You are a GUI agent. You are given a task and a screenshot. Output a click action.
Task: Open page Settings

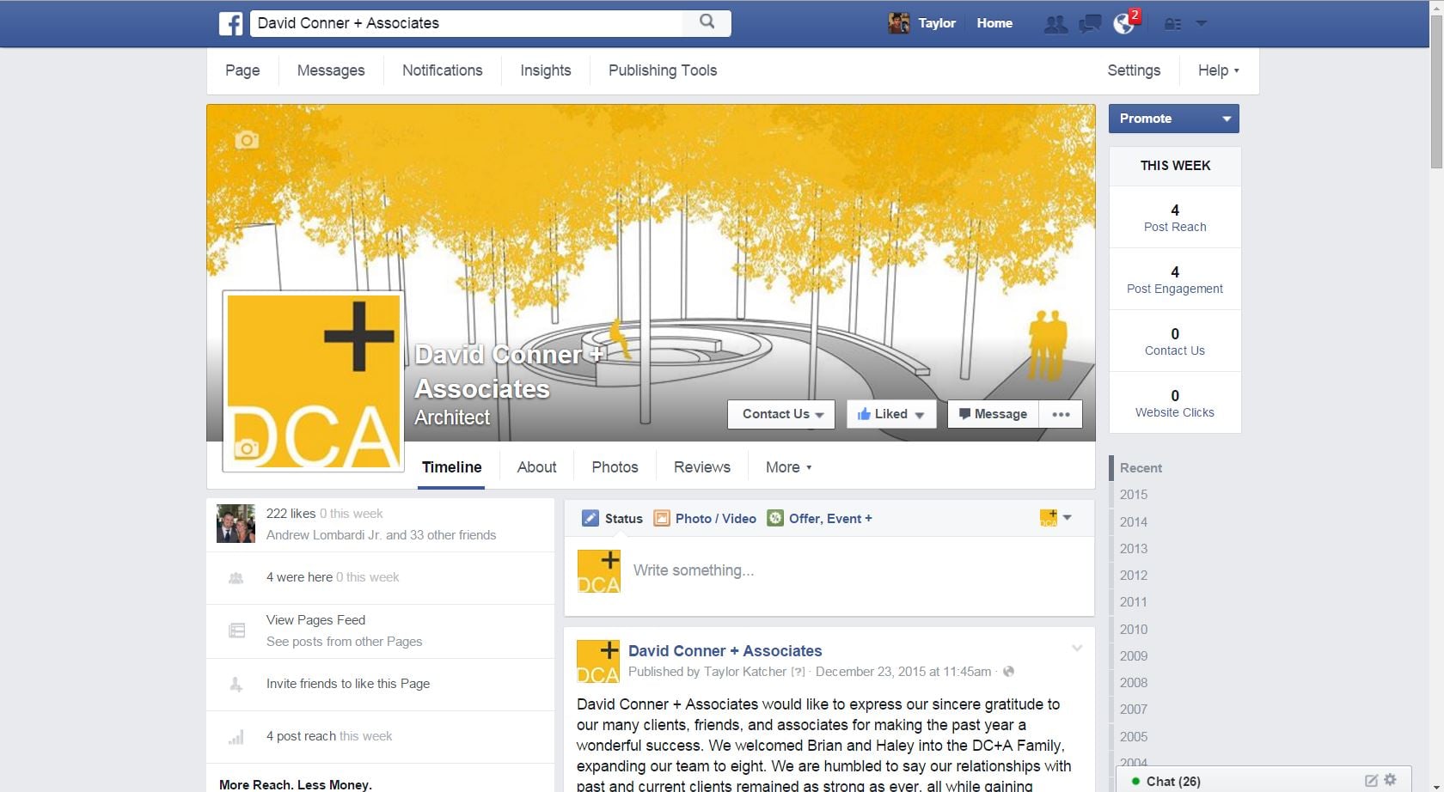pos(1134,70)
